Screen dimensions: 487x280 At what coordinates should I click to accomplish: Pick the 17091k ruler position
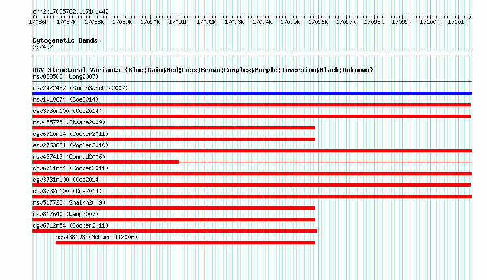click(178, 22)
